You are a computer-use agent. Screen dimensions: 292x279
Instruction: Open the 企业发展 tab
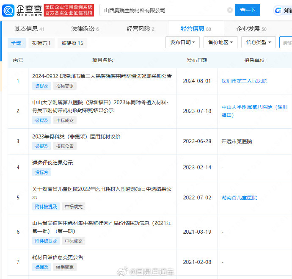click(251, 29)
